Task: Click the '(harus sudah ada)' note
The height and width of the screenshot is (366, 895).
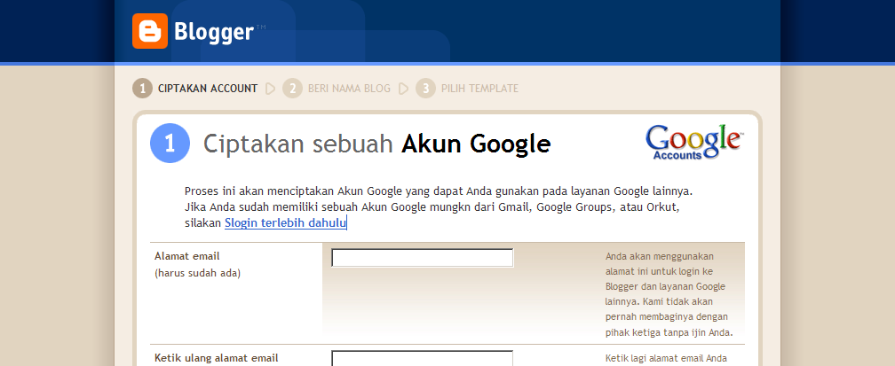Action: [197, 273]
